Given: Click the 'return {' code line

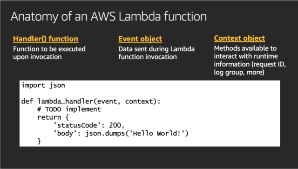Looking at the screenshot, I should point(53,117).
